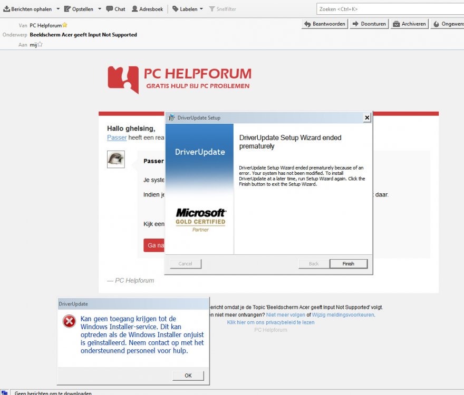Open the Opstellen dropdown arrow
The width and height of the screenshot is (464, 395).
[100, 9]
